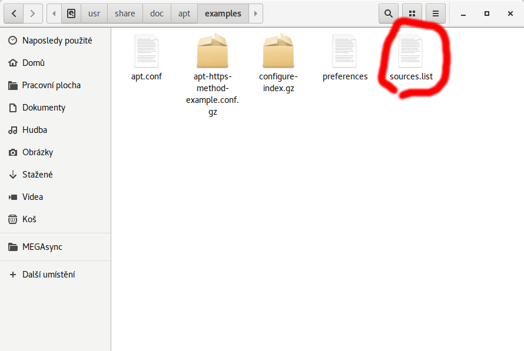The height and width of the screenshot is (351, 524).
Task: Click the root disk icon in path bar
Action: 71,14
